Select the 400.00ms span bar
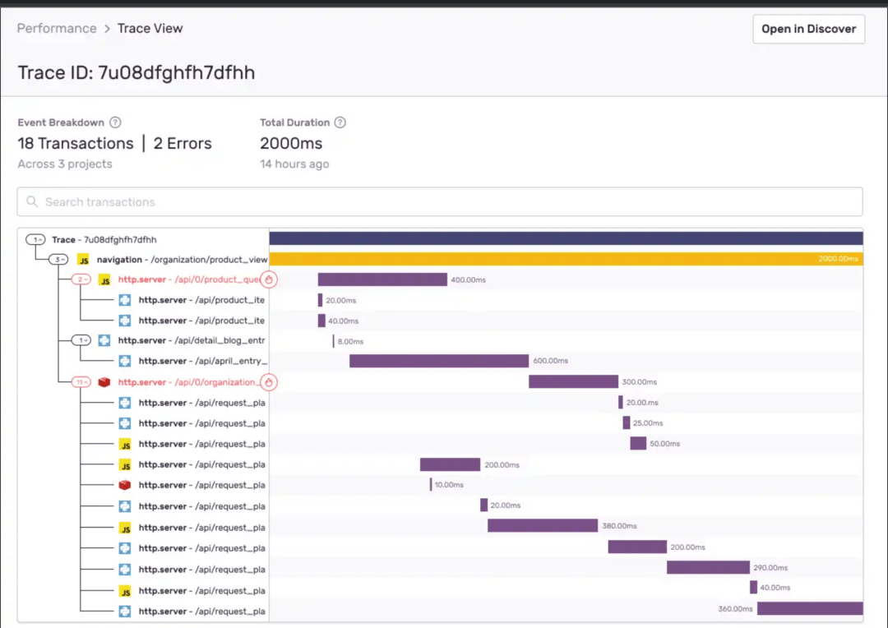 coord(382,279)
